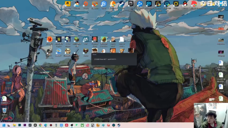Open the To the Moon game shortcut

click(x=68, y=39)
